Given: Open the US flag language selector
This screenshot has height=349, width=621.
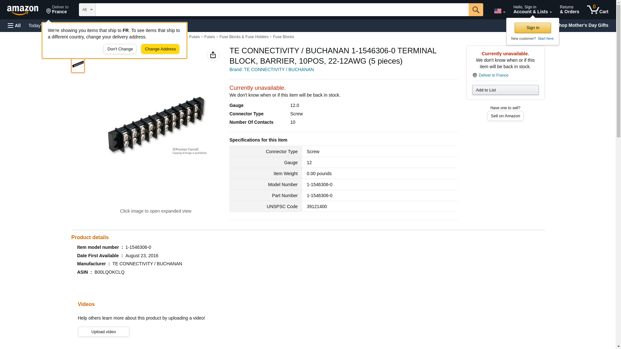Looking at the screenshot, I should (x=499, y=11).
